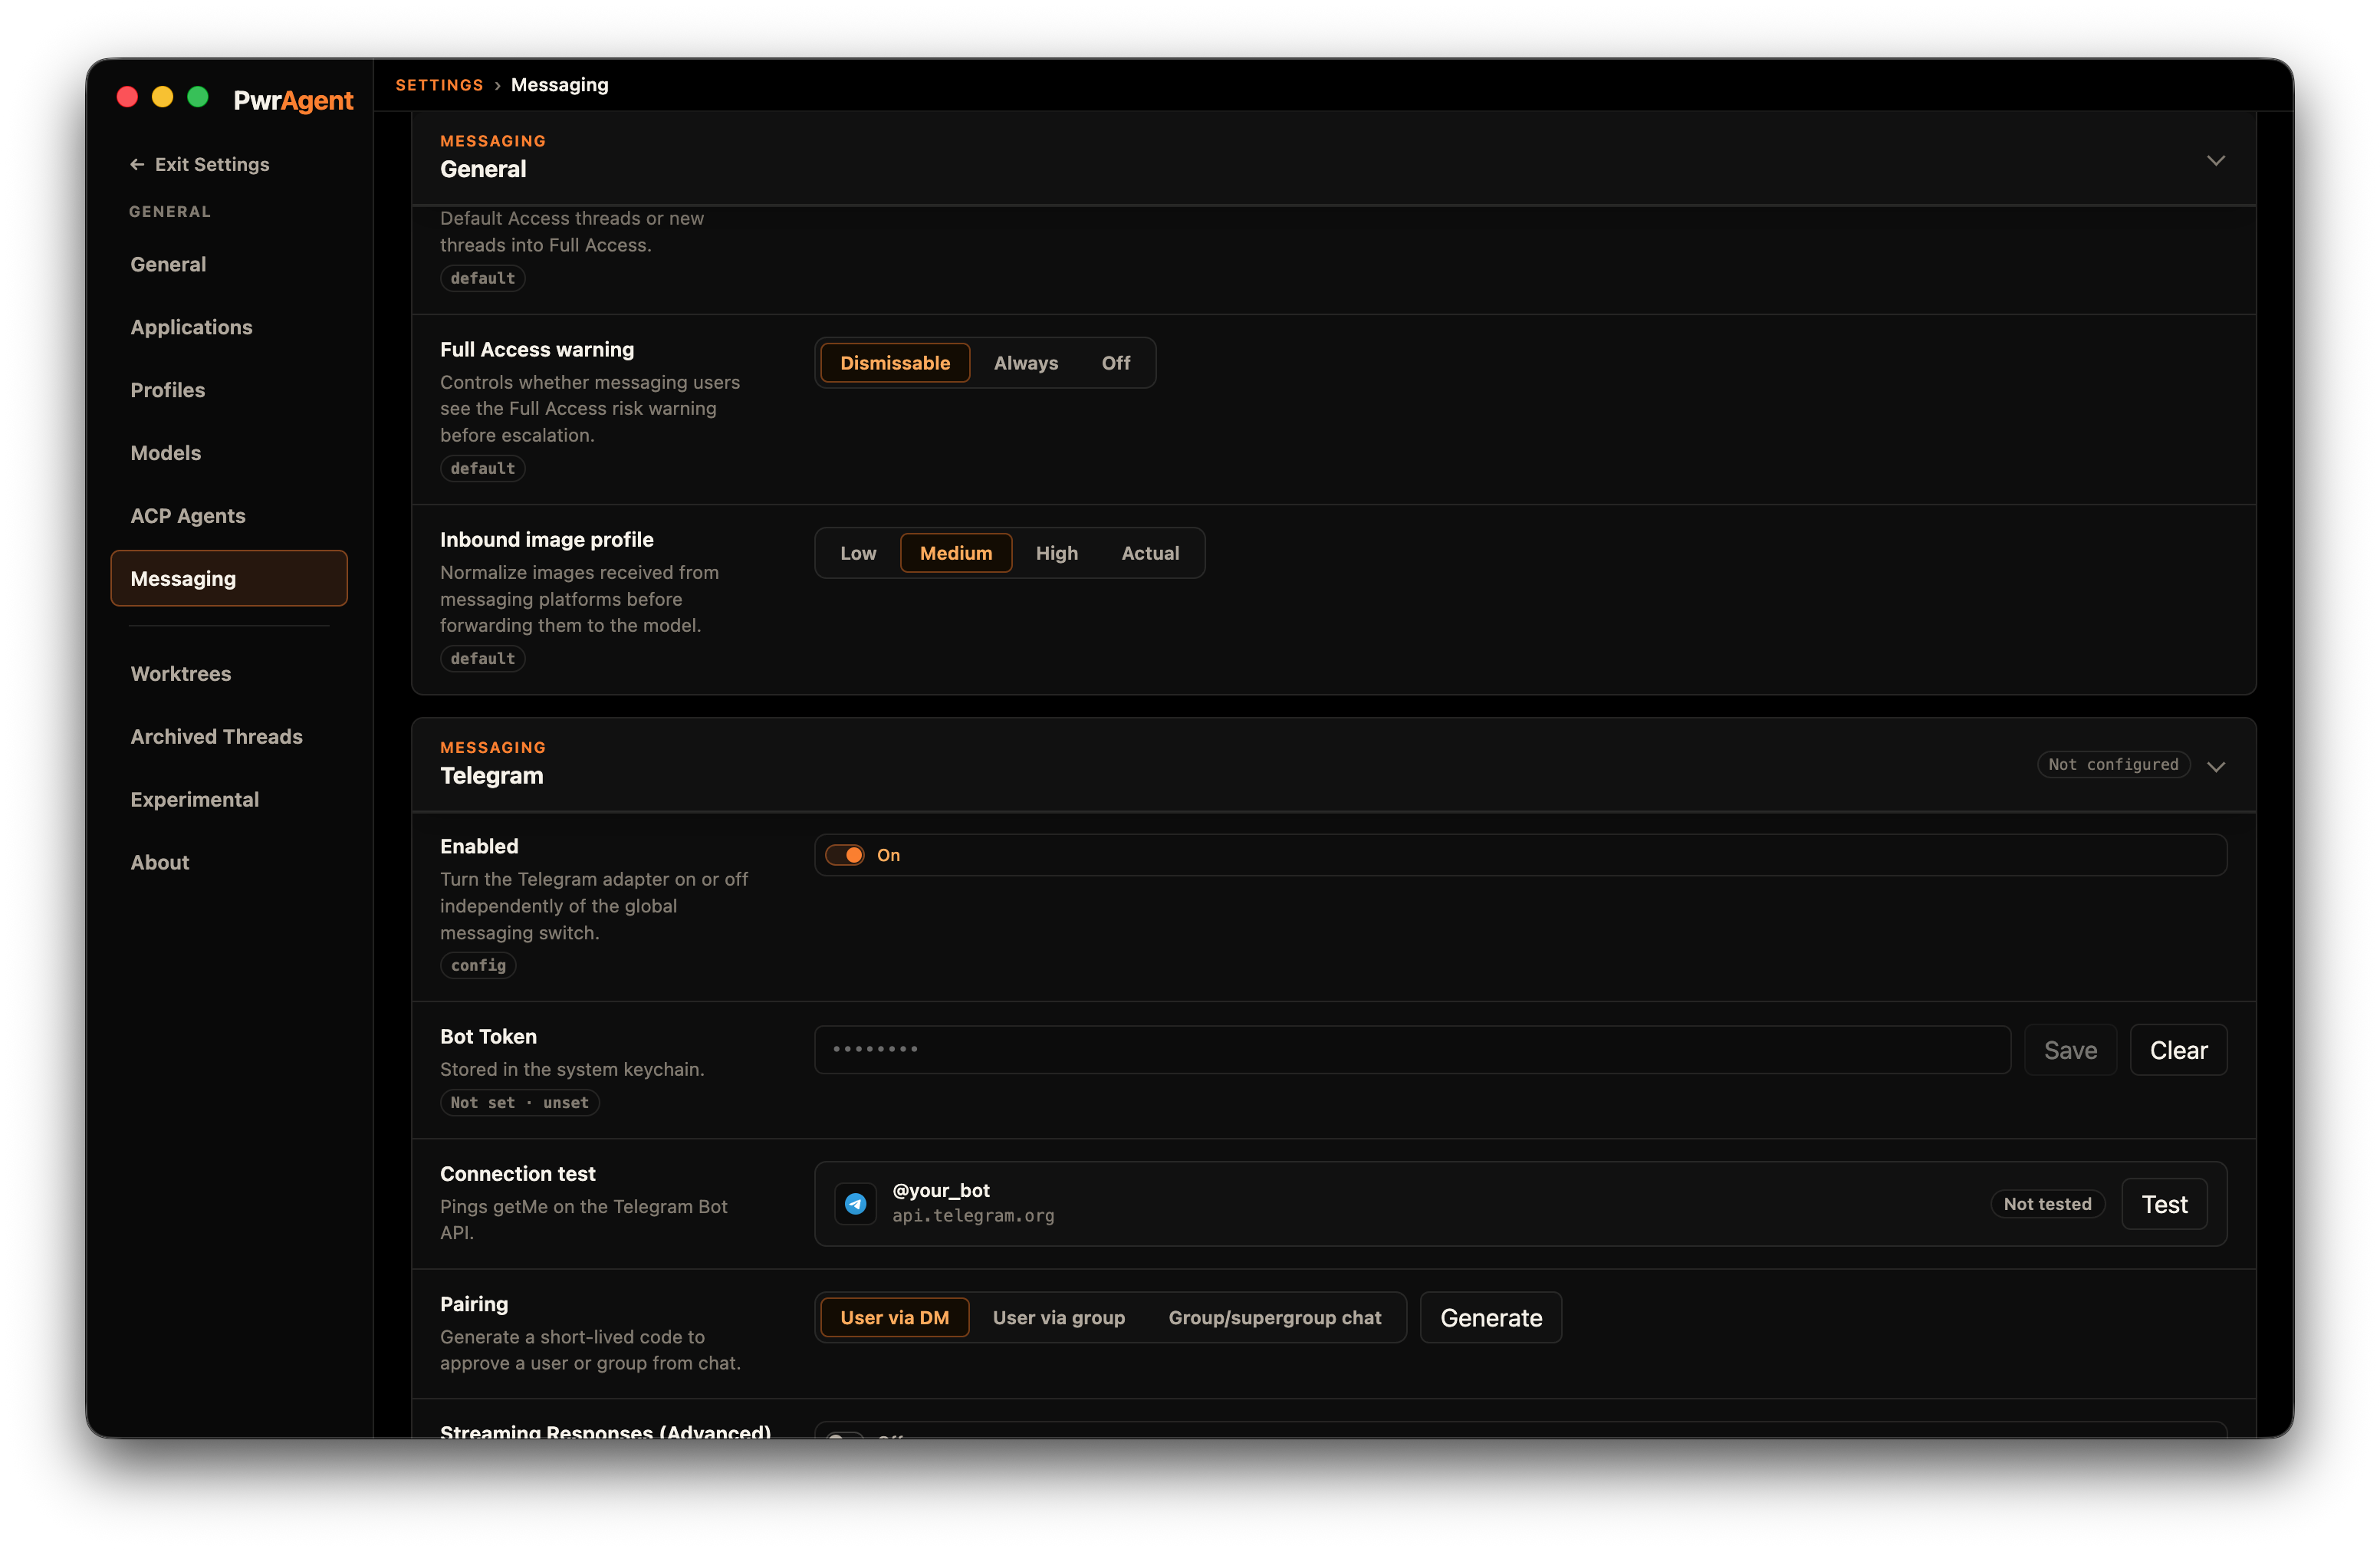Click the Telegram logo icon in Connection test
Screen dimensions: 2380x1552
point(855,1204)
